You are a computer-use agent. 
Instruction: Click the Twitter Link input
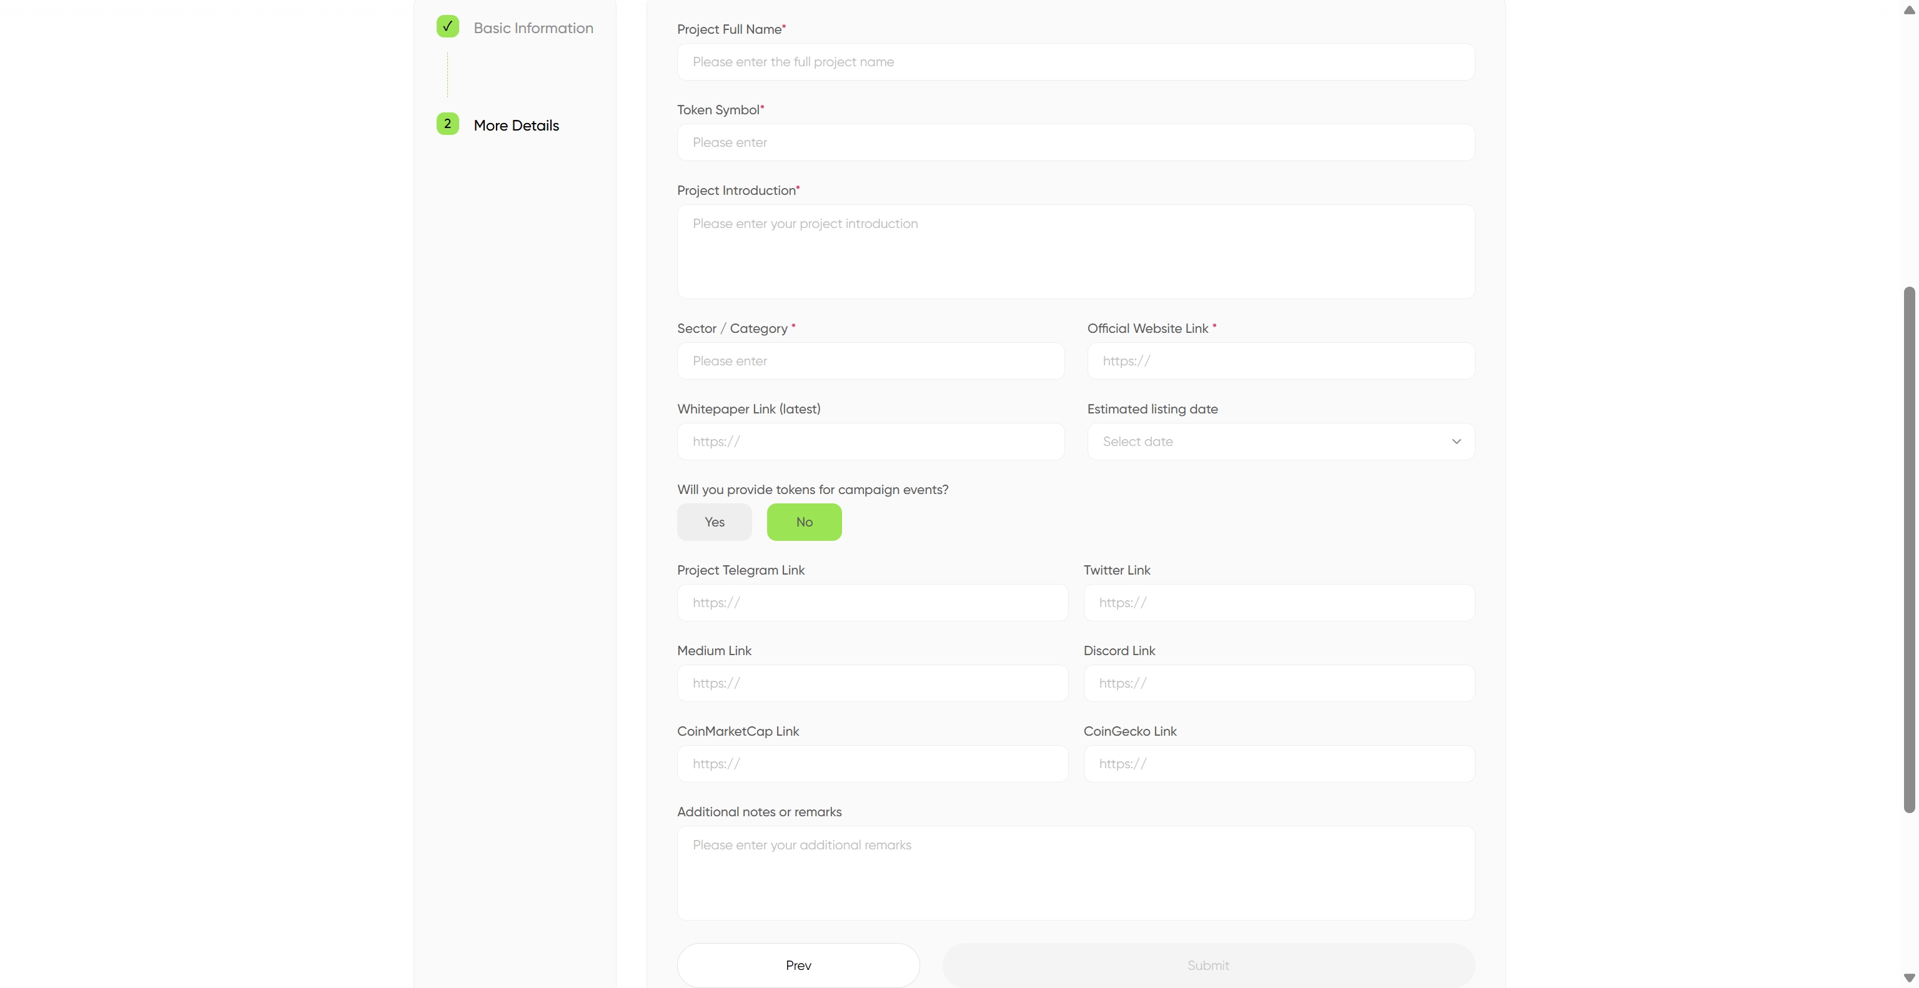coord(1279,602)
